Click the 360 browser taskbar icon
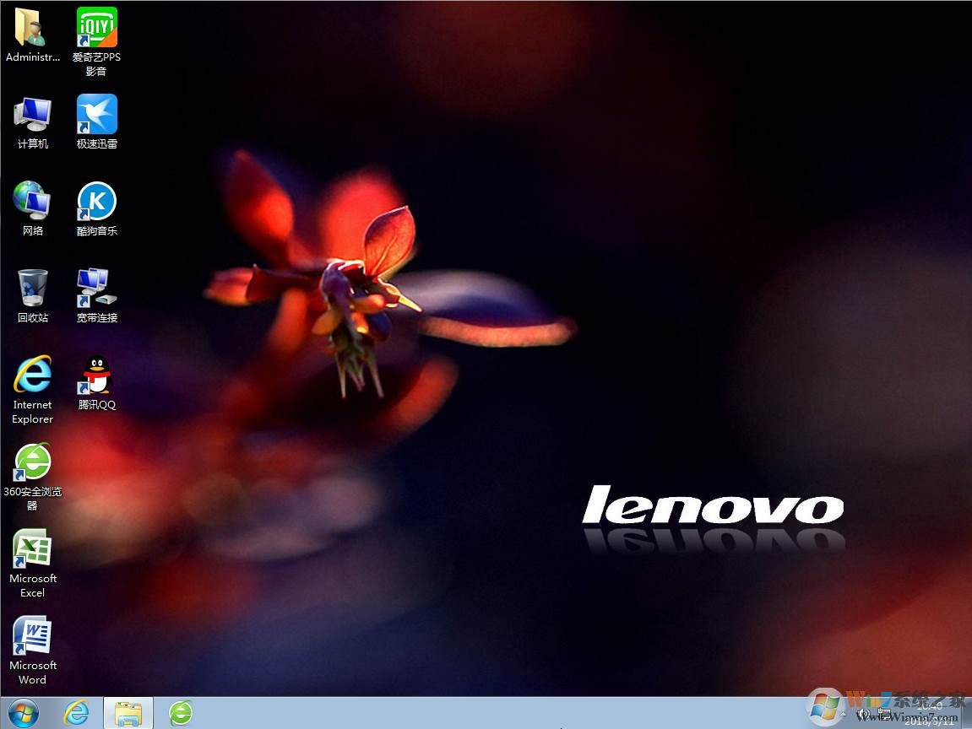This screenshot has height=729, width=972. 181,713
